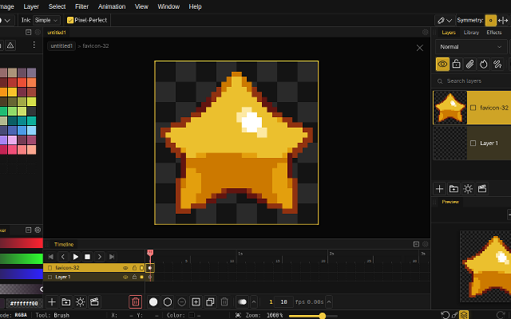Screen dimensions: 511x319
Task: Open the Timeline panel settings gear
Action: [x=425, y=244]
